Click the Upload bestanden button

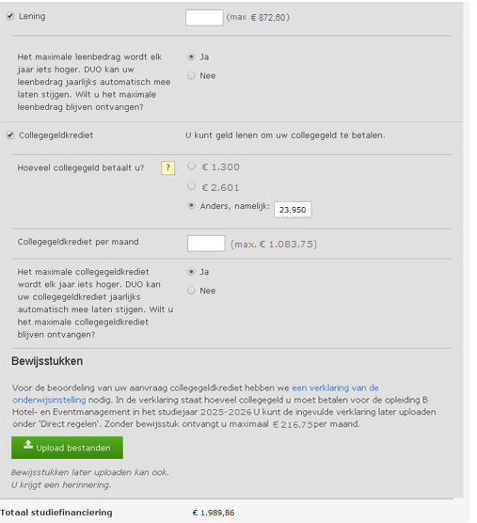[67, 448]
